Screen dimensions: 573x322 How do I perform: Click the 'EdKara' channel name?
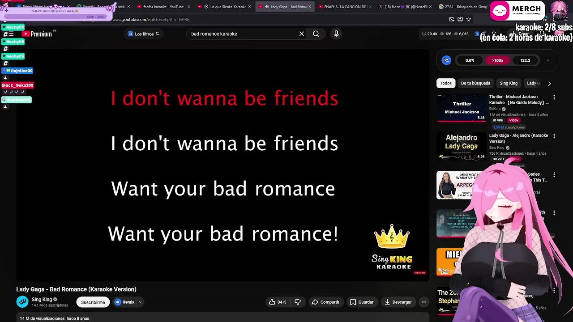(x=495, y=109)
